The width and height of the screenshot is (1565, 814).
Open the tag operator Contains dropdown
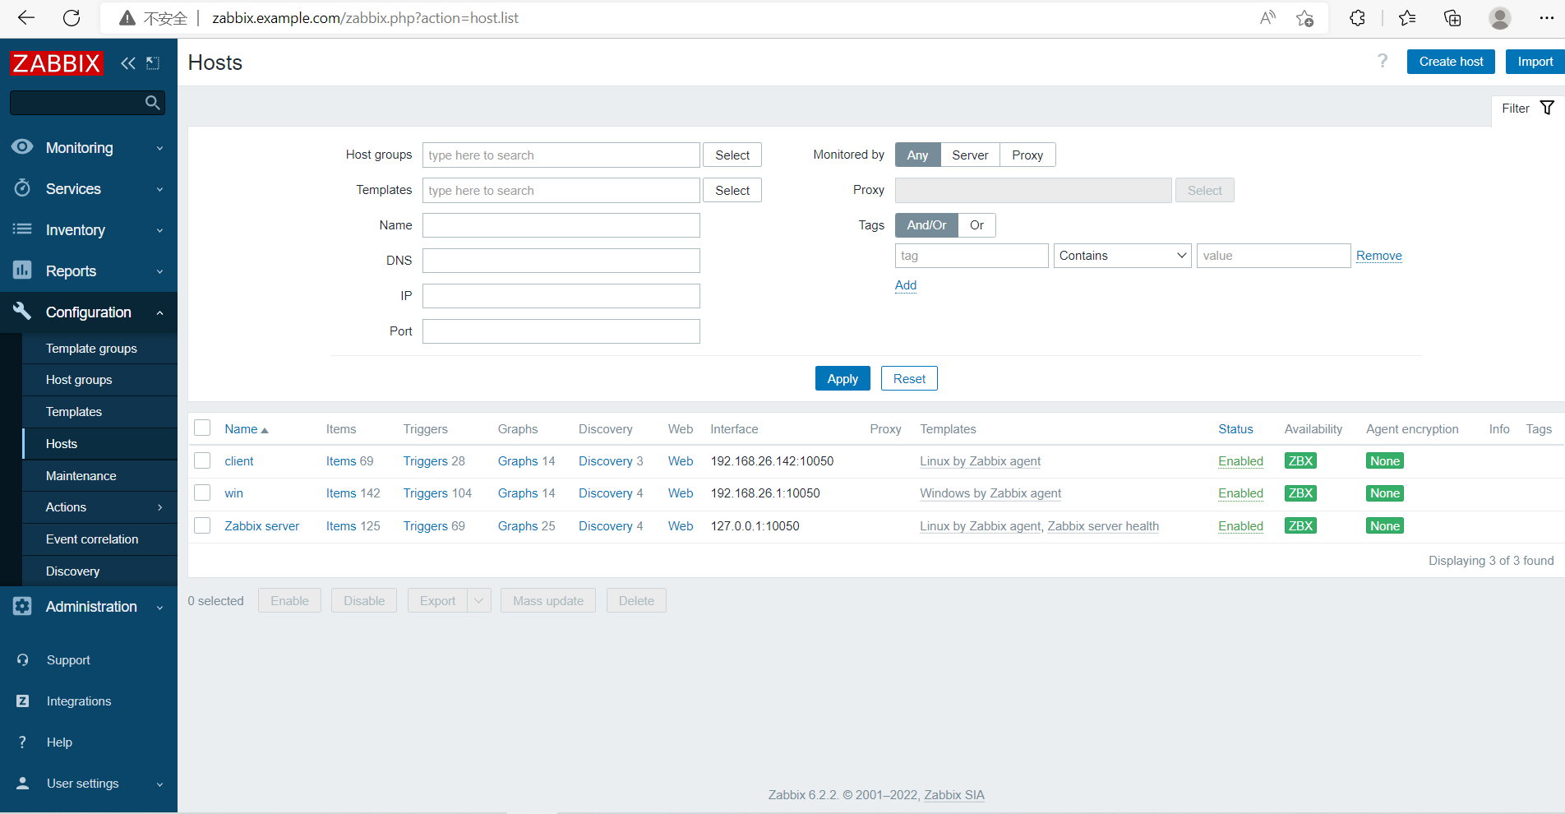coord(1123,256)
